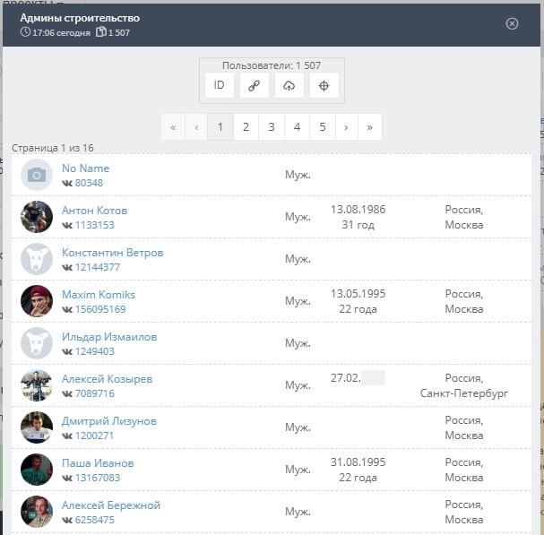Open Антон Котов profile link

[94, 211]
